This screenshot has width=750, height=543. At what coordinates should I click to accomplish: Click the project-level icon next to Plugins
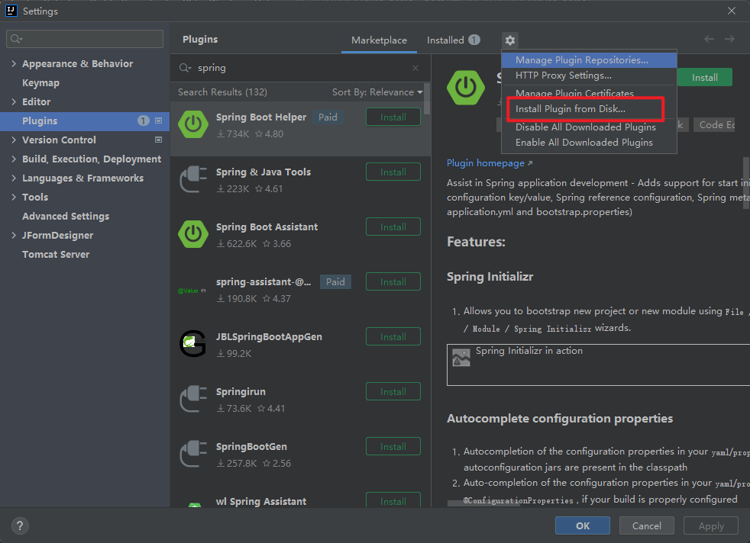(x=158, y=120)
